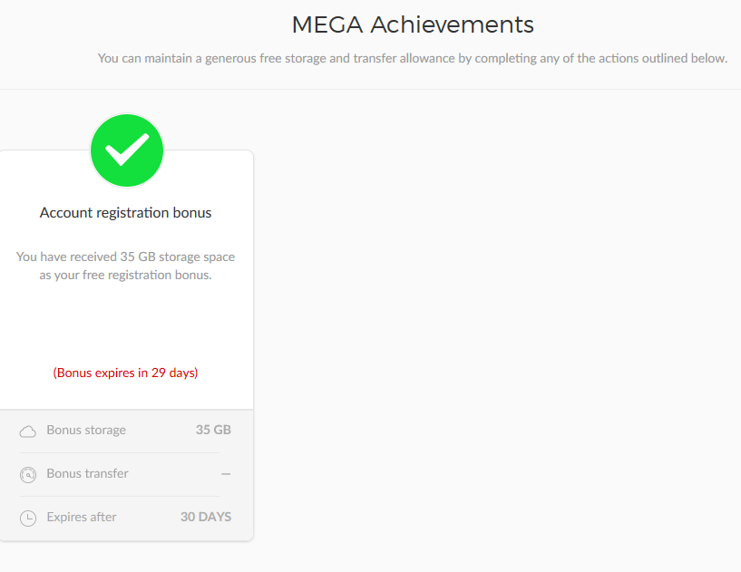Click the gauge icon beside Bonus transfer
Screen dimensions: 741x572
click(x=28, y=474)
